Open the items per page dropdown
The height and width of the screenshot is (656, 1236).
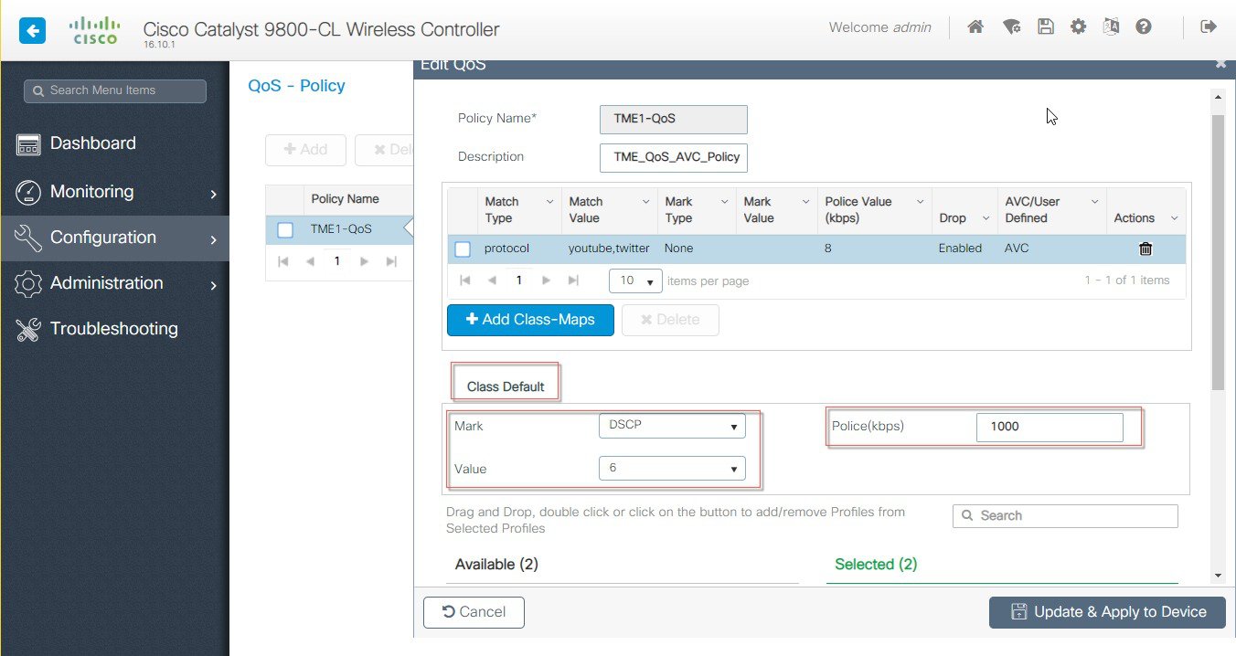pos(635,280)
